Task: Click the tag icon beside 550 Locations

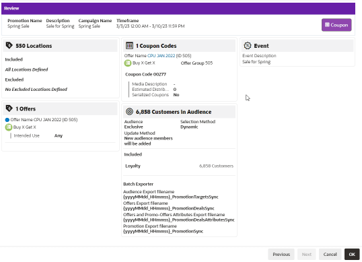Action: click(x=9, y=45)
